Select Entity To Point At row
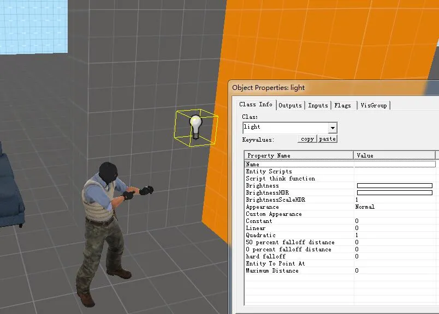The image size is (439, 314). 340,263
